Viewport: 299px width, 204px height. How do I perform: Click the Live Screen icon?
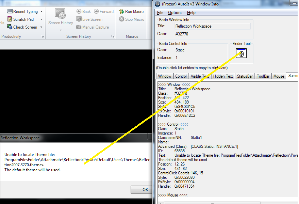point(79,19)
